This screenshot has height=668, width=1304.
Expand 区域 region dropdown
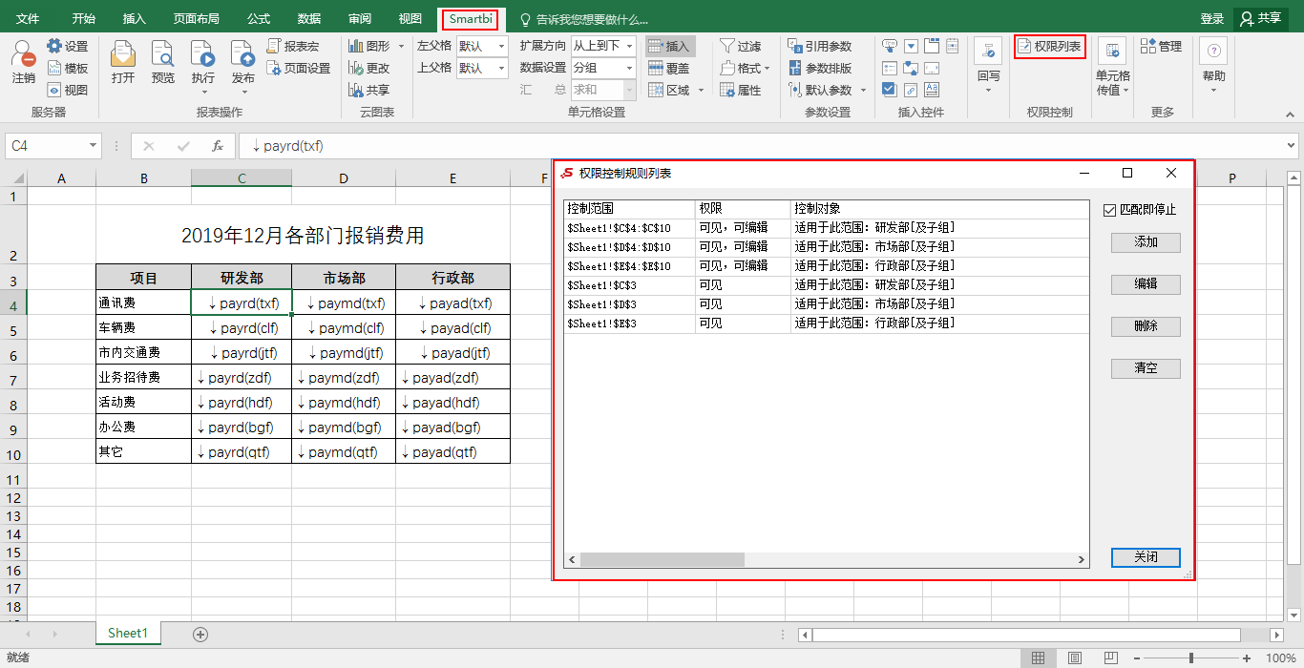tap(701, 90)
